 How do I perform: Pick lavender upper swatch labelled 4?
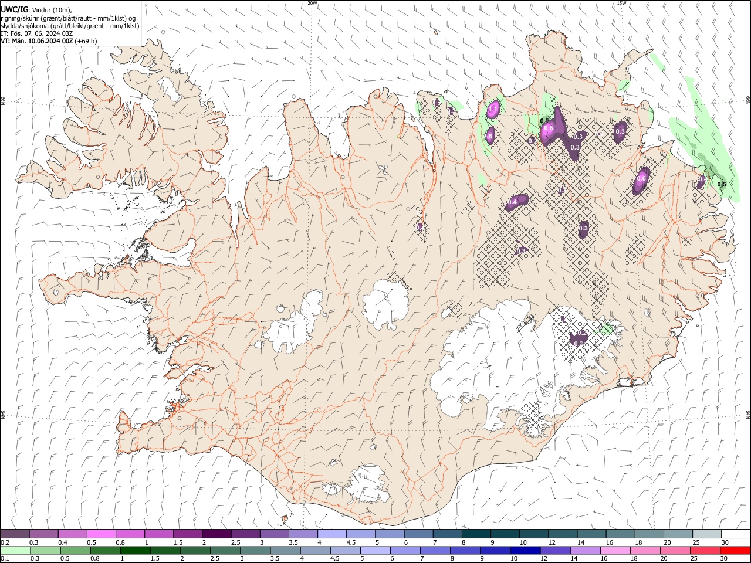pyautogui.click(x=331, y=534)
